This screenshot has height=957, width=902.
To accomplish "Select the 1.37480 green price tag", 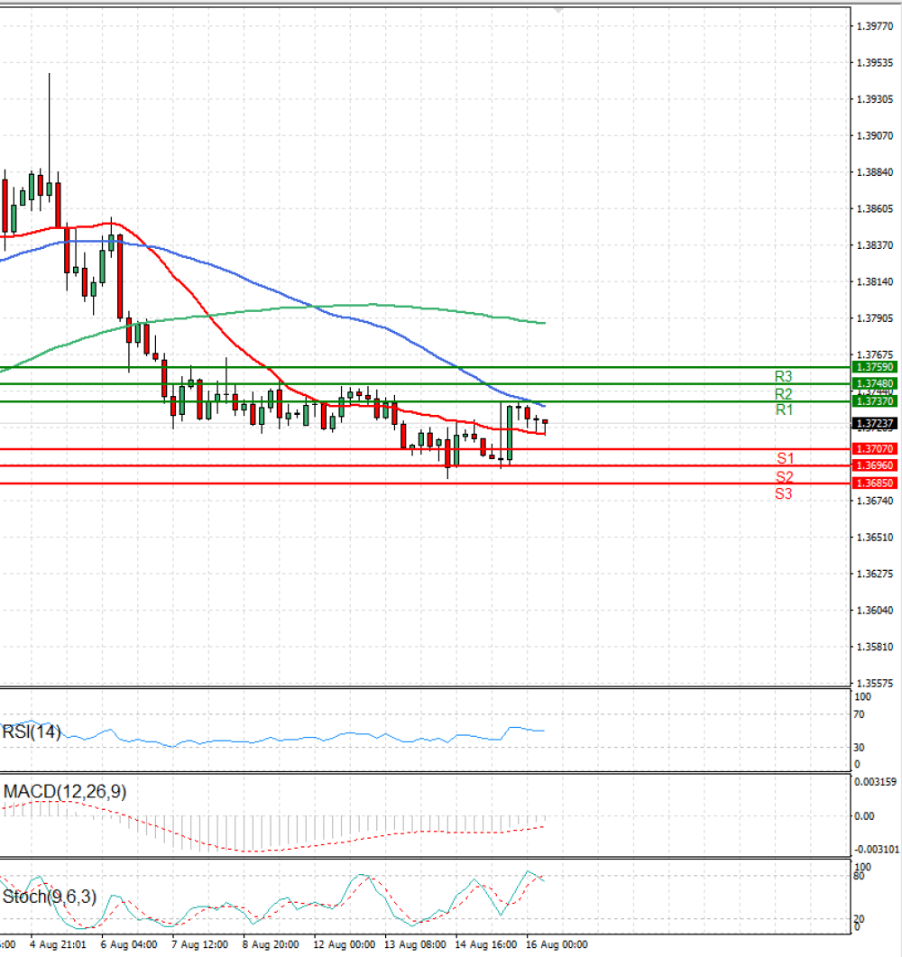I will pos(875,384).
